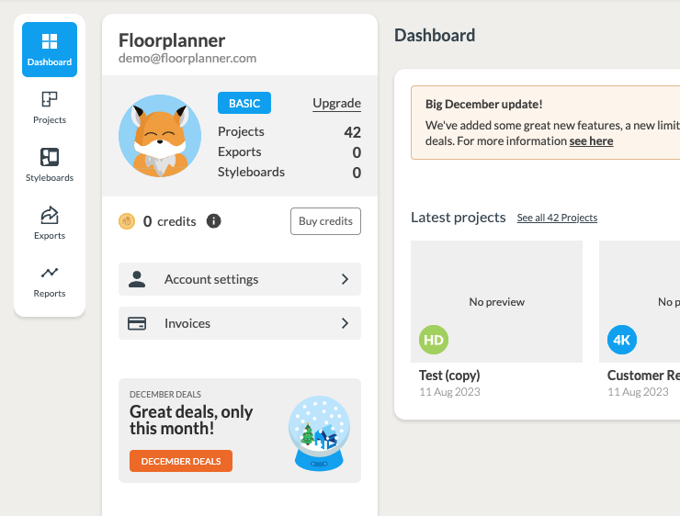Follow the 'see here' update link
Screen dimensions: 680x516
tap(591, 141)
